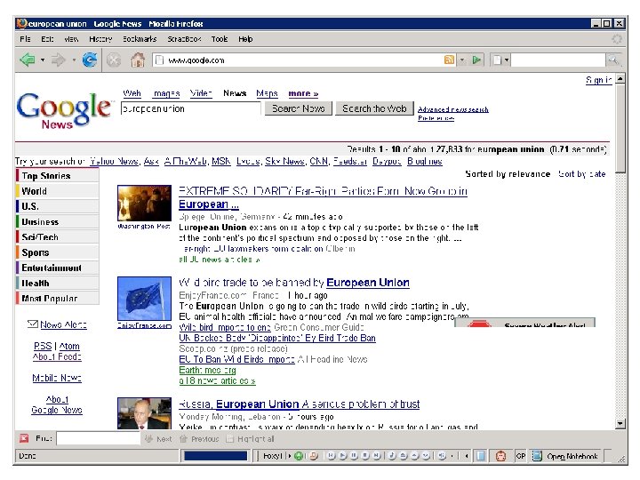The width and height of the screenshot is (640, 480).
Task: Click the FoxyTunes music note icon
Action: pos(392,456)
